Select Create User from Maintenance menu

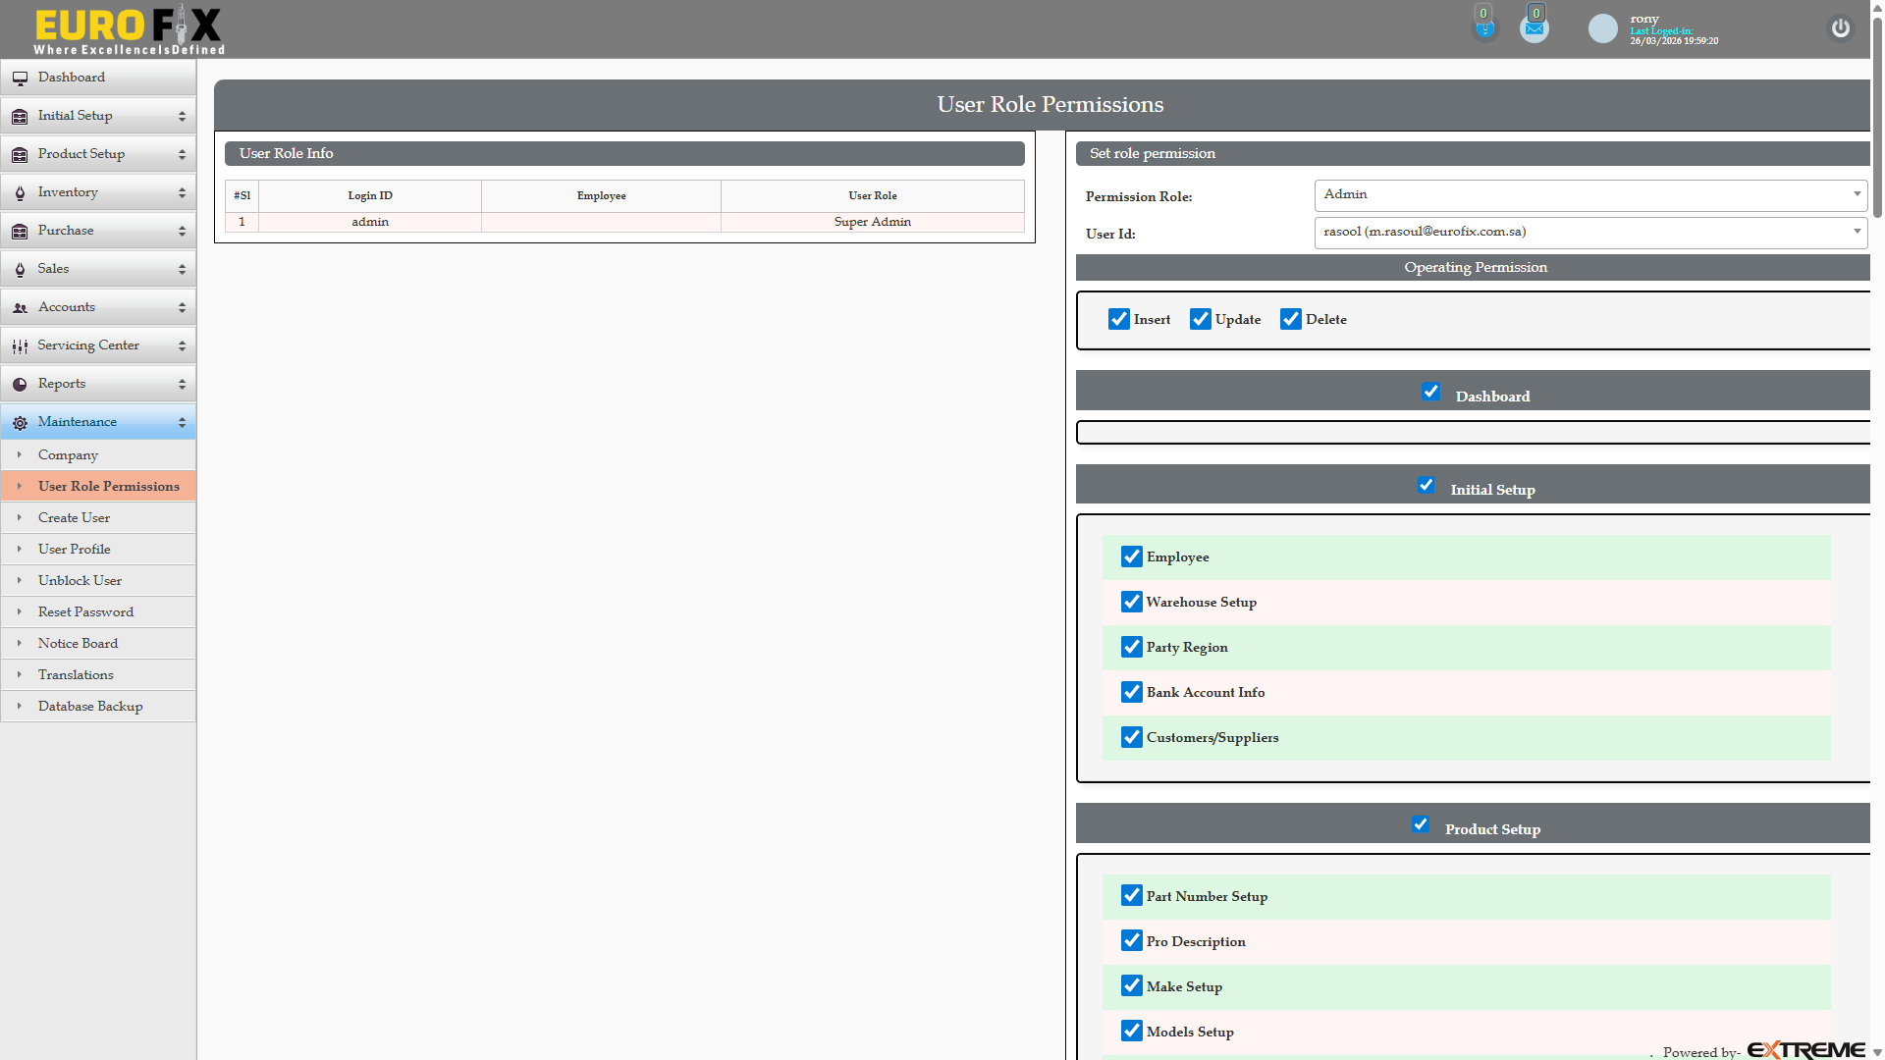click(x=75, y=517)
